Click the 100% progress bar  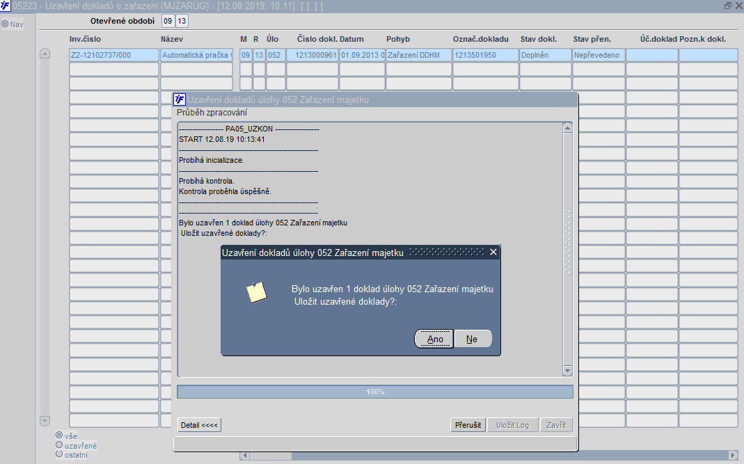(375, 392)
